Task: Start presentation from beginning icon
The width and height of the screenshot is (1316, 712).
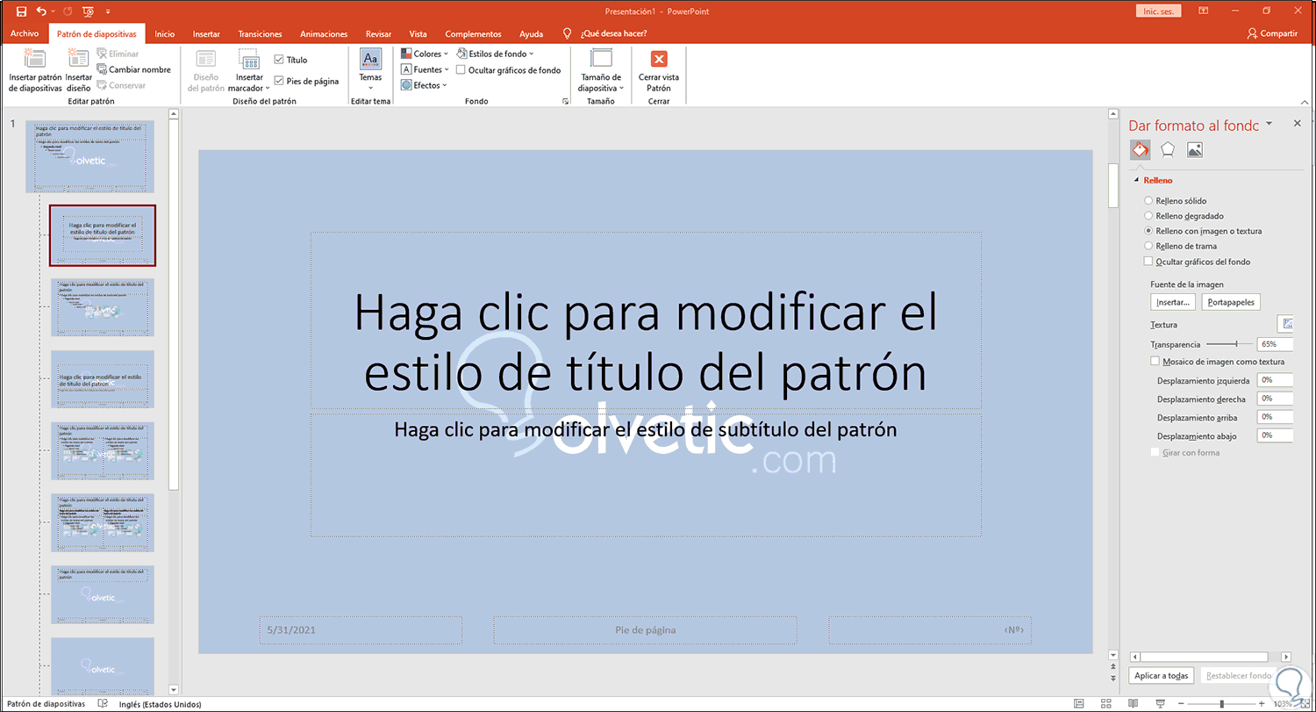Action: point(87,11)
